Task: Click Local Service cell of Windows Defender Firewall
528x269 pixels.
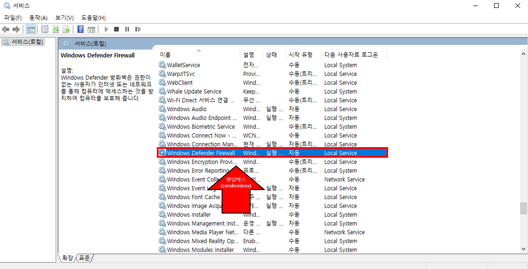Action: point(341,153)
